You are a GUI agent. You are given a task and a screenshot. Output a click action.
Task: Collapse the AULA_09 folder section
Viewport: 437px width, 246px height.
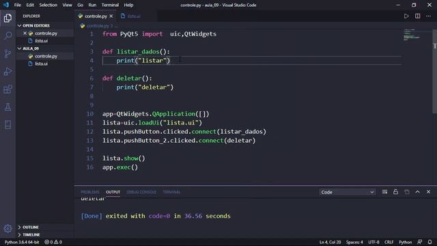point(44,49)
